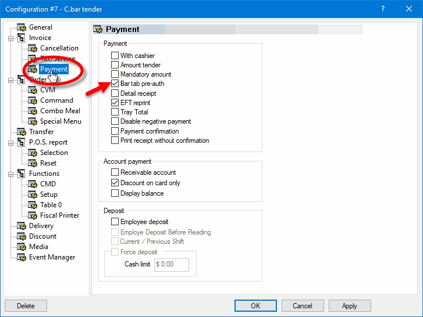The image size is (423, 317).
Task: Collapse the Invoice tree branch
Action: tap(10, 38)
